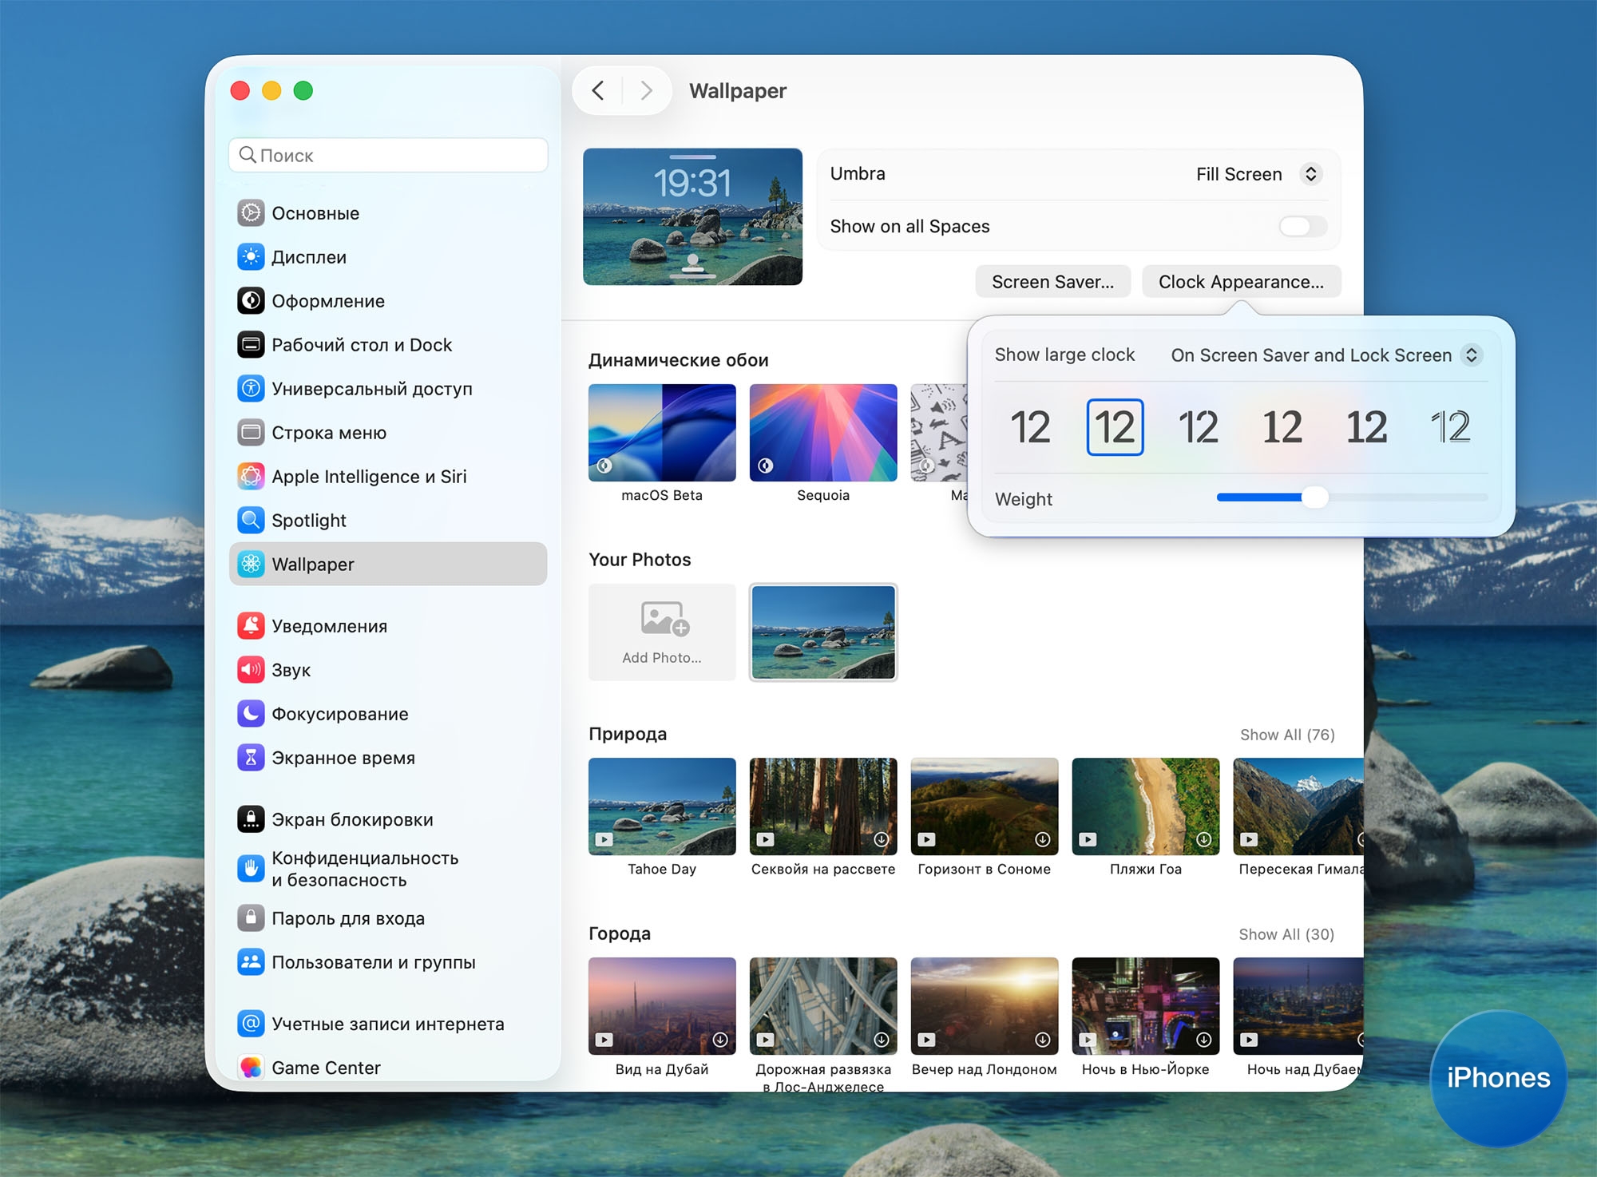1597x1177 pixels.
Task: Click the Звук speaker icon in sidebar
Action: 251,670
